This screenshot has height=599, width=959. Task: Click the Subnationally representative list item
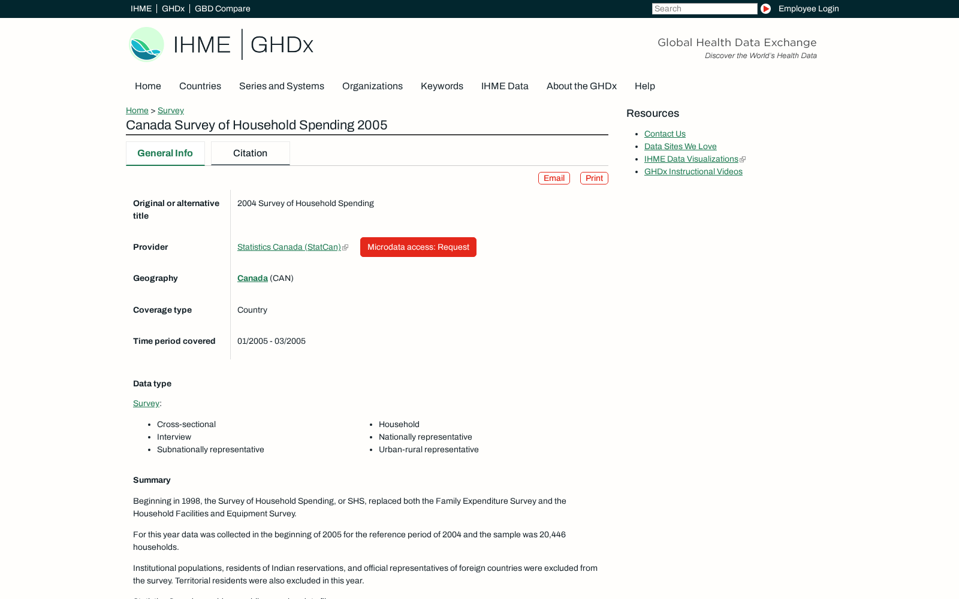210,449
